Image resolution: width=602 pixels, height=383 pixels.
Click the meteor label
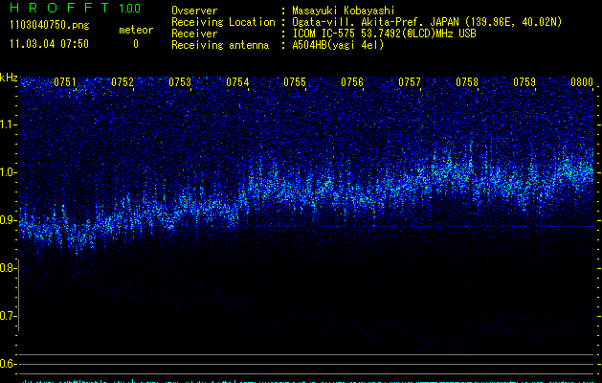pos(135,30)
